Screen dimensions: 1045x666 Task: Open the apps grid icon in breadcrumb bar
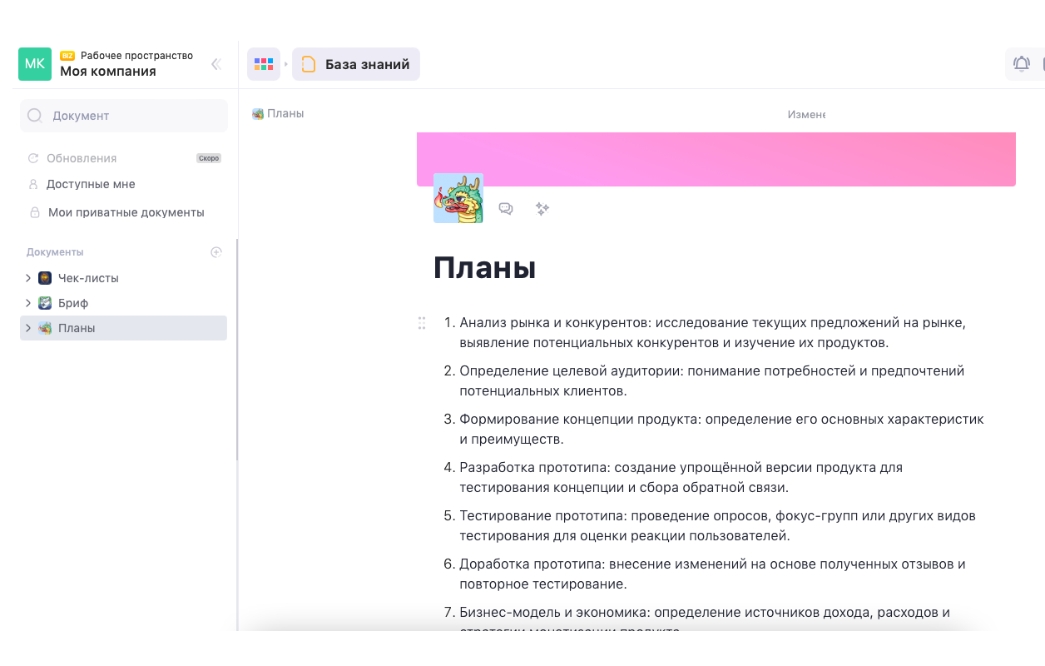click(263, 64)
